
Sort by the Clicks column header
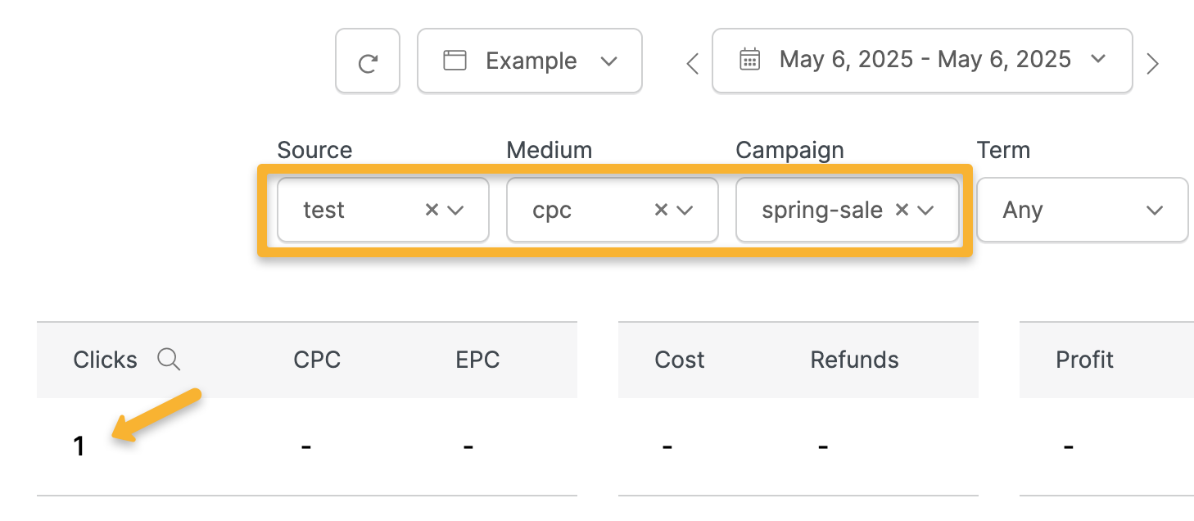point(105,360)
